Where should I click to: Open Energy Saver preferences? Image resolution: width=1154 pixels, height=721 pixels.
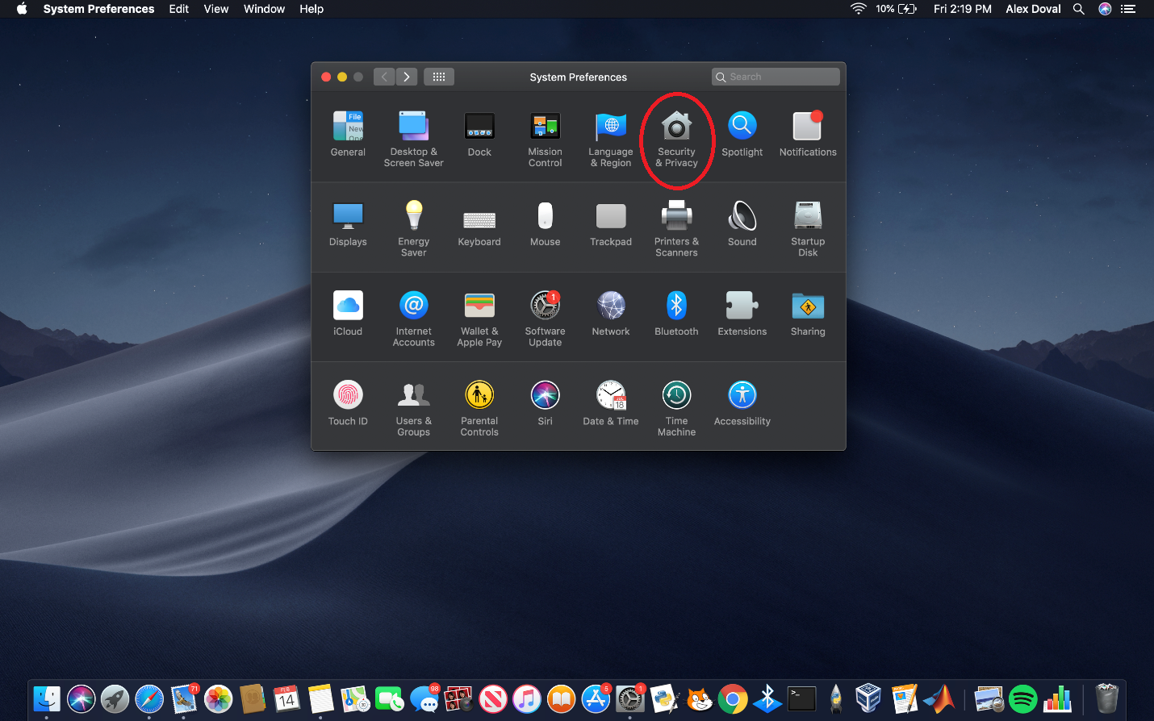click(414, 228)
